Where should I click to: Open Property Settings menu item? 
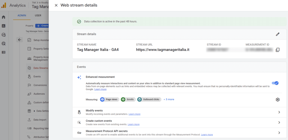coord(37,49)
